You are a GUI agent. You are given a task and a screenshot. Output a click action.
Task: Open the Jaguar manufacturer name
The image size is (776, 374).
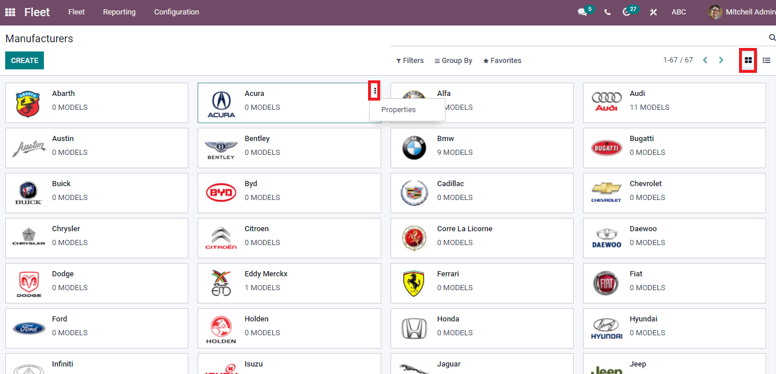(x=449, y=364)
